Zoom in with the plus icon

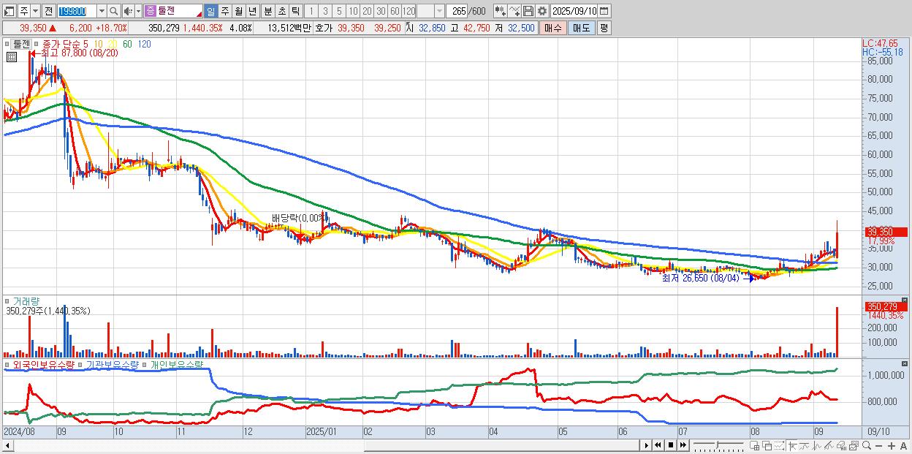[892, 446]
